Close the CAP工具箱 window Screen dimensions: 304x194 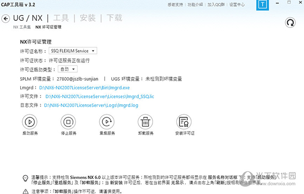[300, 2]
